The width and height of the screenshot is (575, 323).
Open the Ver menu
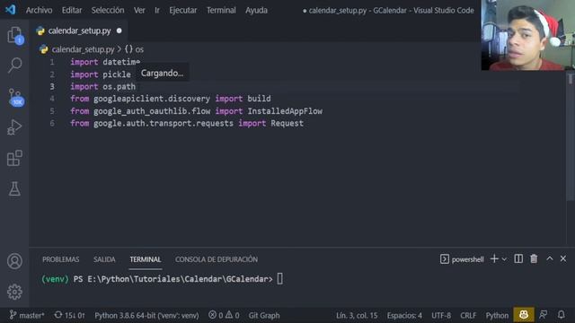pyautogui.click(x=139, y=10)
